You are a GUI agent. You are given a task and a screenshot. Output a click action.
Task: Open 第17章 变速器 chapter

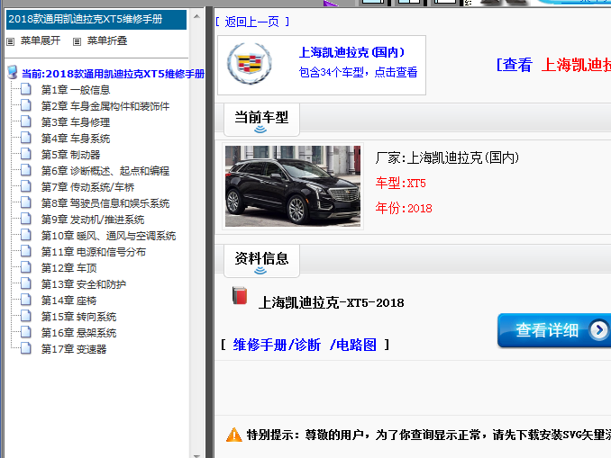tap(74, 349)
